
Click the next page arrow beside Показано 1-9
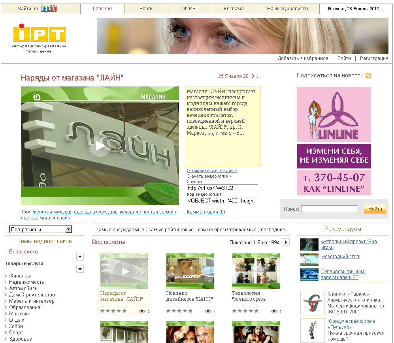point(286,242)
